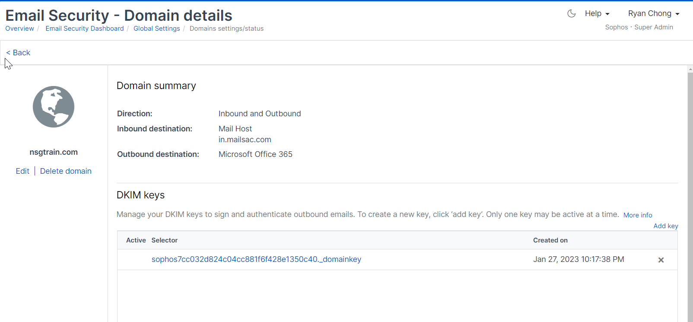693x322 pixels.
Task: Delete the DKIM key with the X icon
Action: pyautogui.click(x=661, y=260)
